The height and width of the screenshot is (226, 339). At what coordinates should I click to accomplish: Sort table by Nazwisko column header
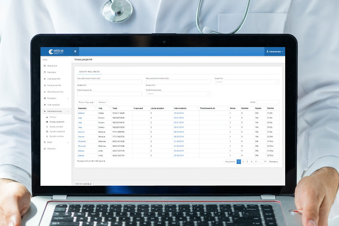(x=83, y=108)
